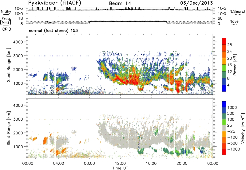Click the "16" power colorbar tick

229,65
